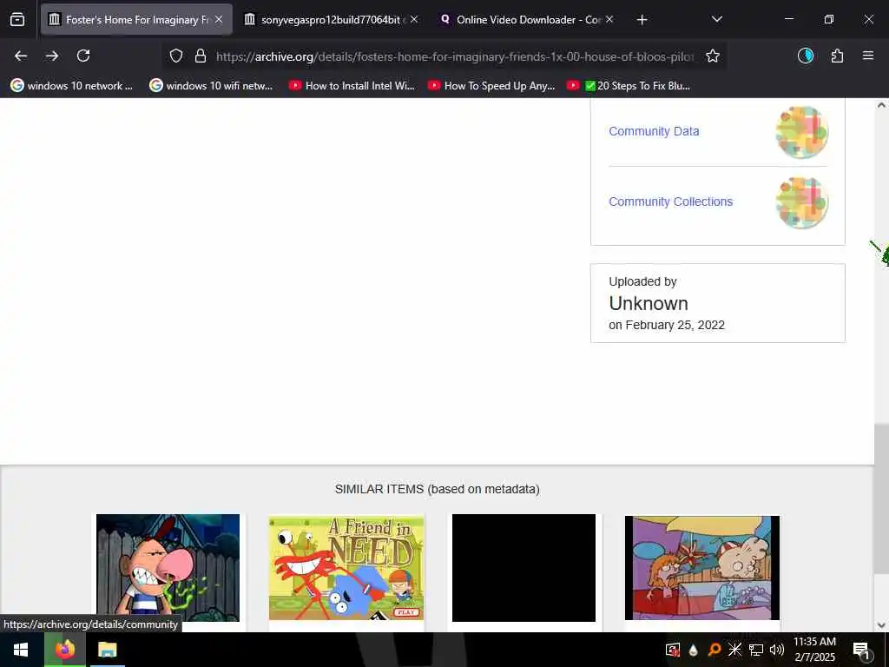The image size is (889, 667).
Task: Click the 'Uploaded by Unknown' text
Action: coord(649,295)
